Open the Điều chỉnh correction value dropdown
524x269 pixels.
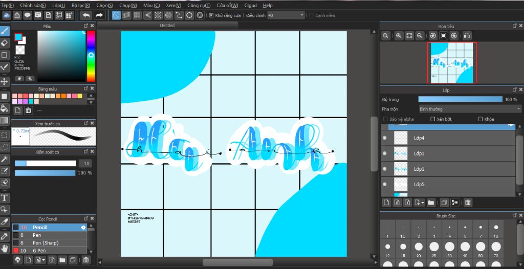coord(286,15)
